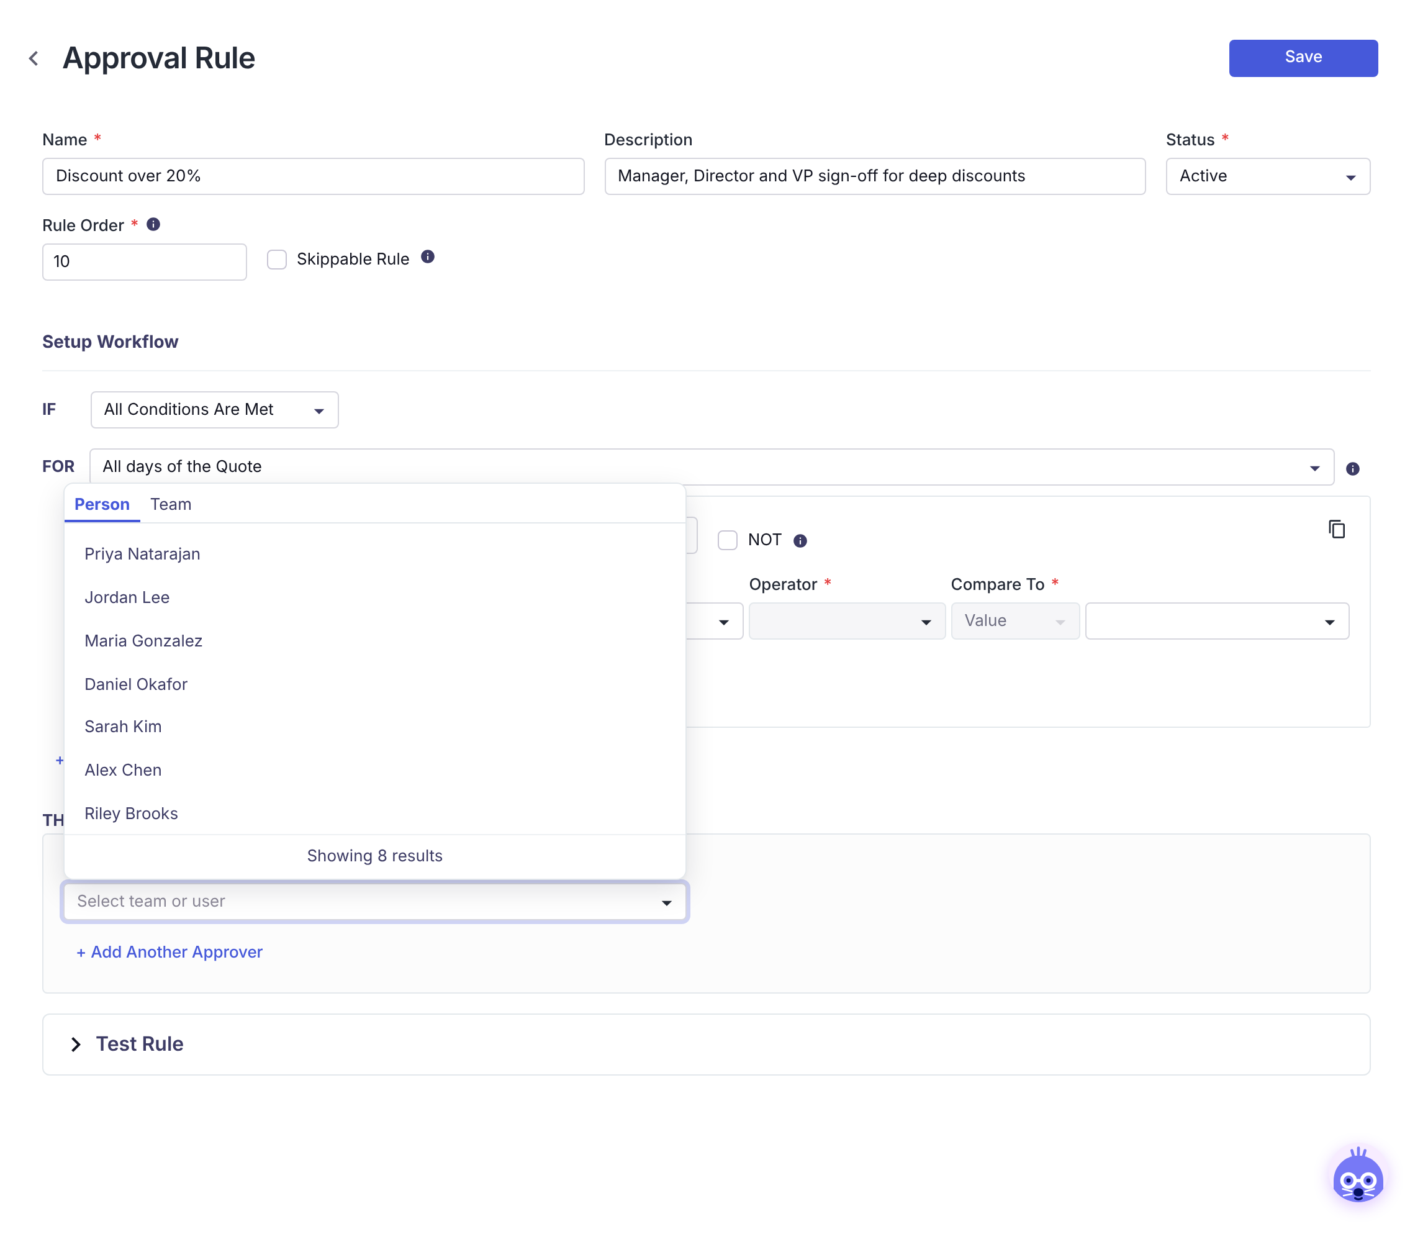Pick Daniel Okafor from the person list
This screenshot has width=1428, height=1242.
coord(375,685)
